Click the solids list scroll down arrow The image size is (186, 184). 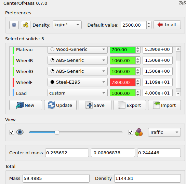coord(178,94)
